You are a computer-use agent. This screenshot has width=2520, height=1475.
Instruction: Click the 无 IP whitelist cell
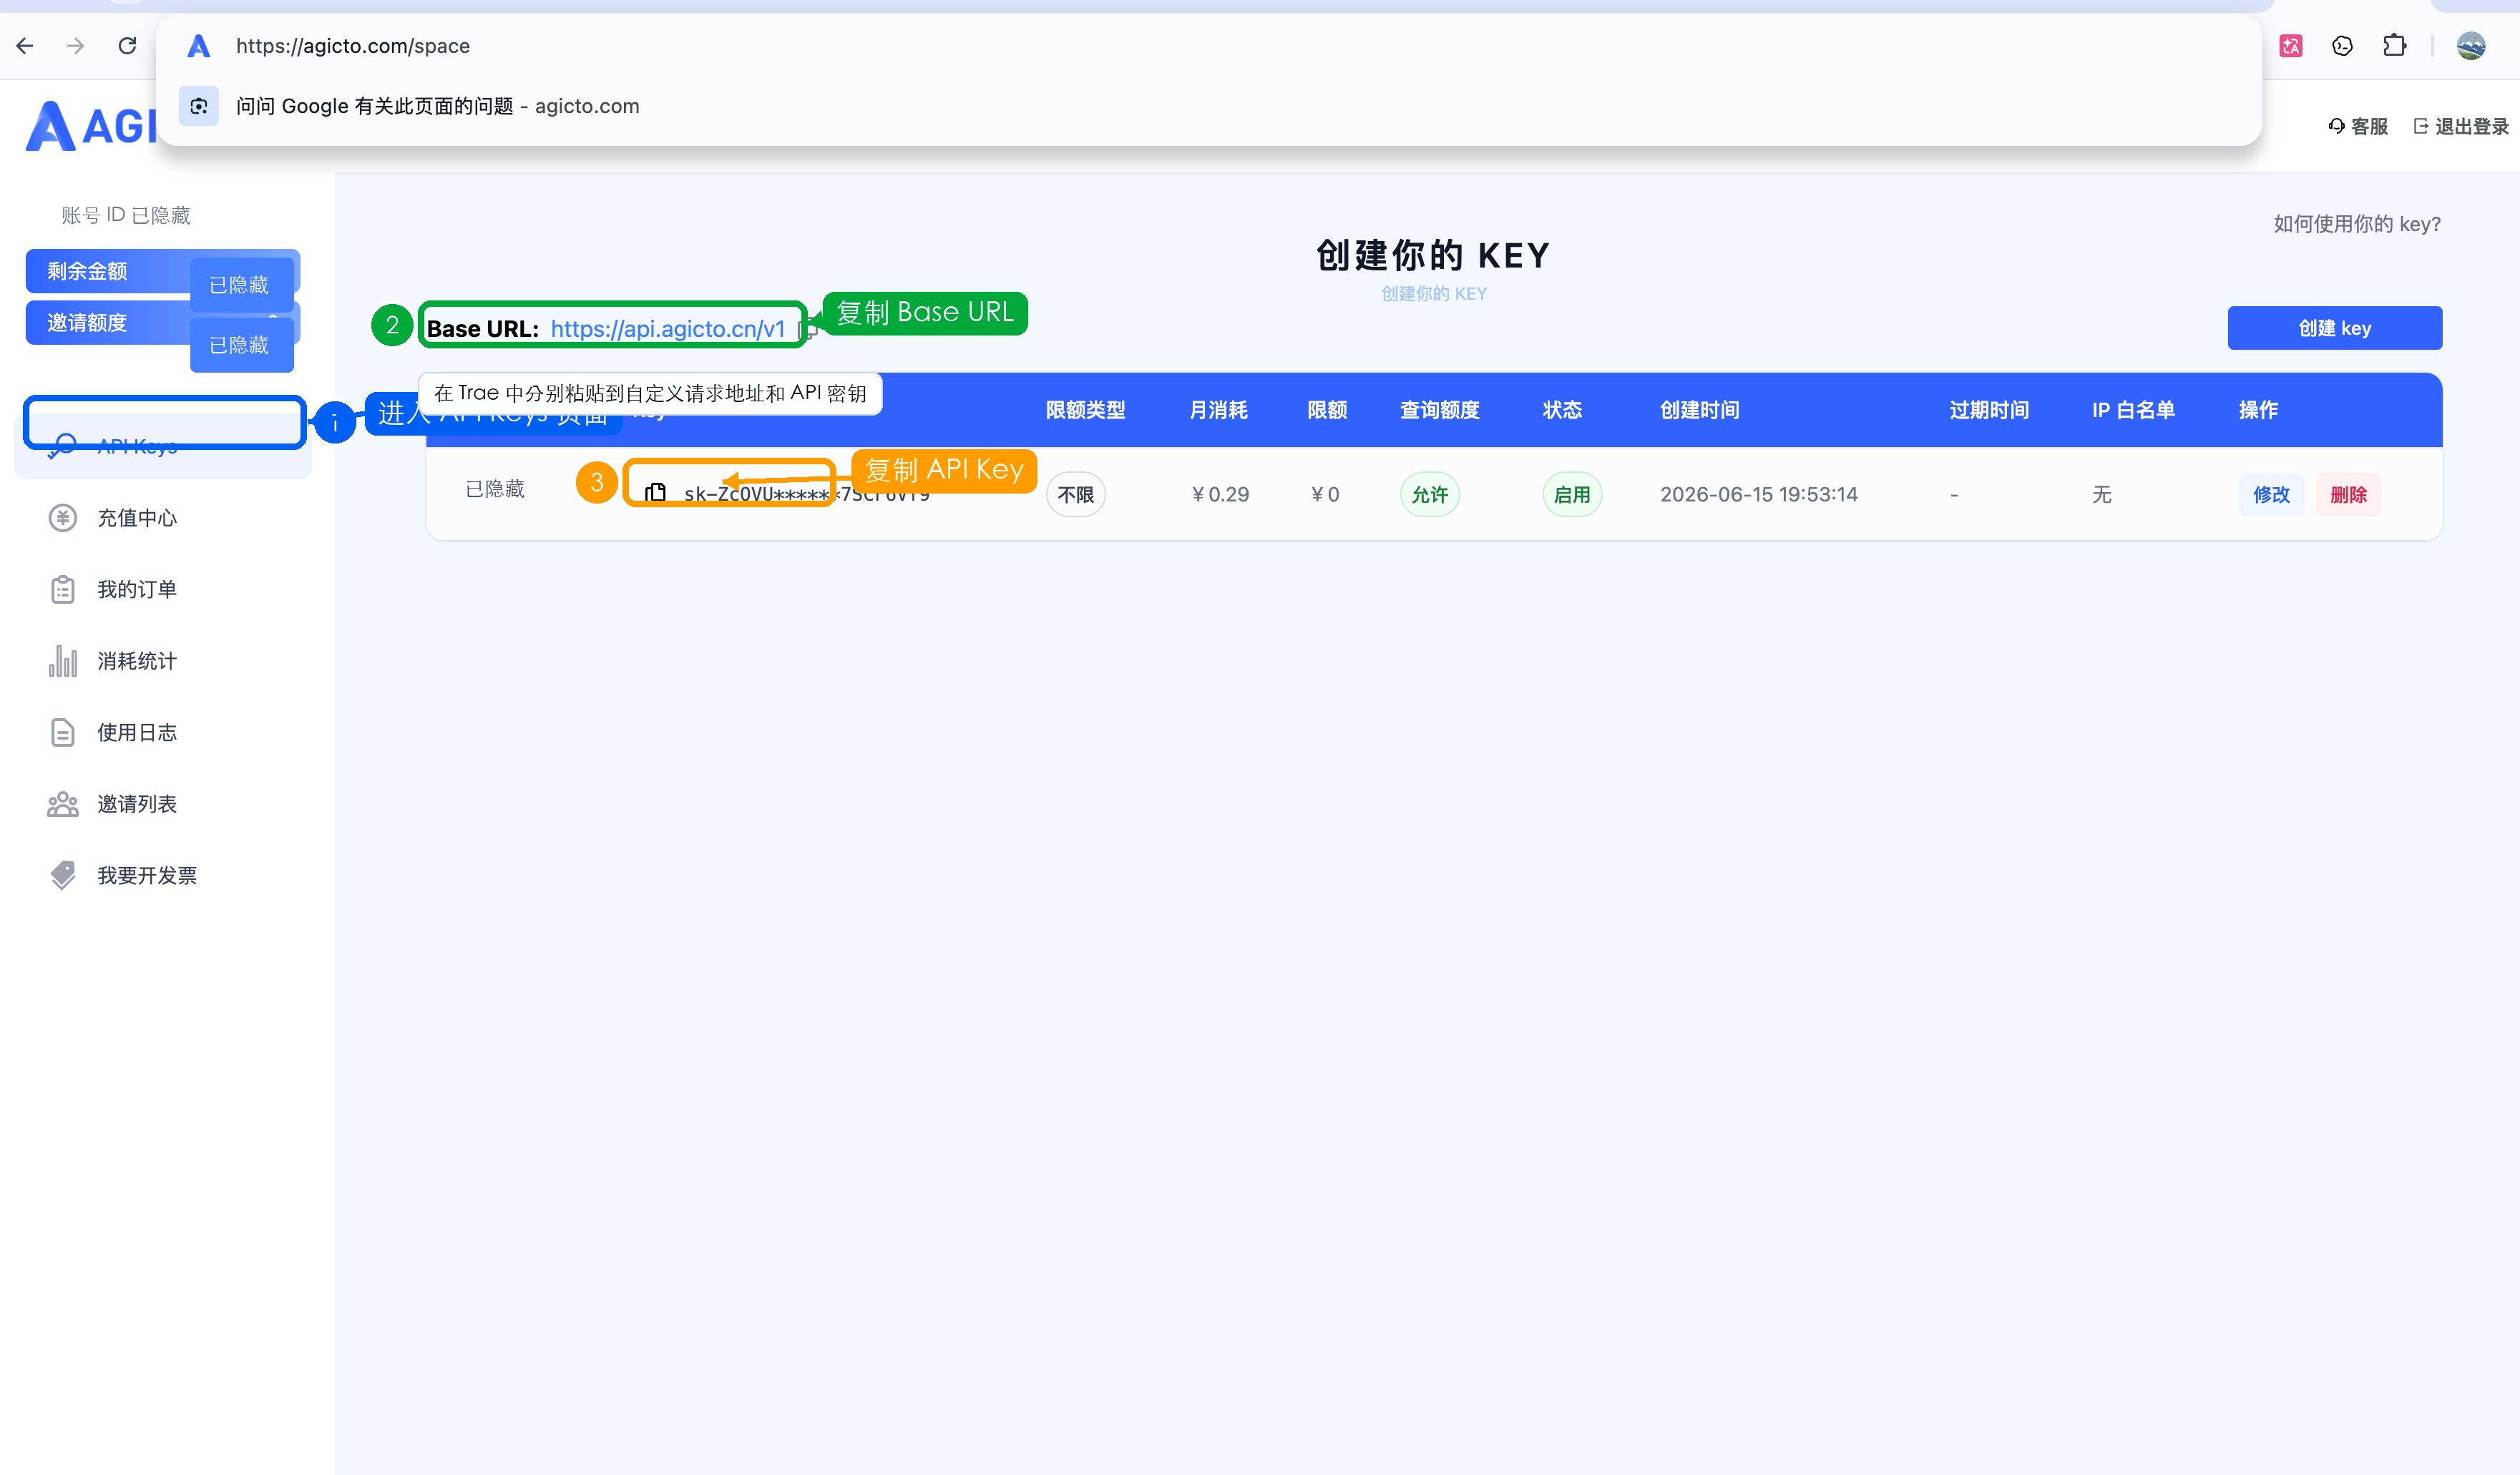(2102, 494)
